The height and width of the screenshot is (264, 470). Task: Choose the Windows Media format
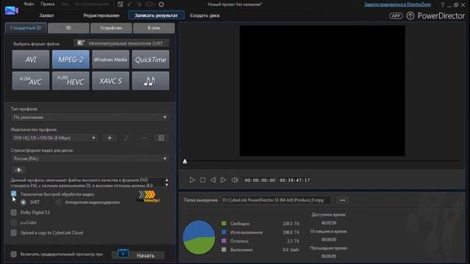pyautogui.click(x=111, y=59)
